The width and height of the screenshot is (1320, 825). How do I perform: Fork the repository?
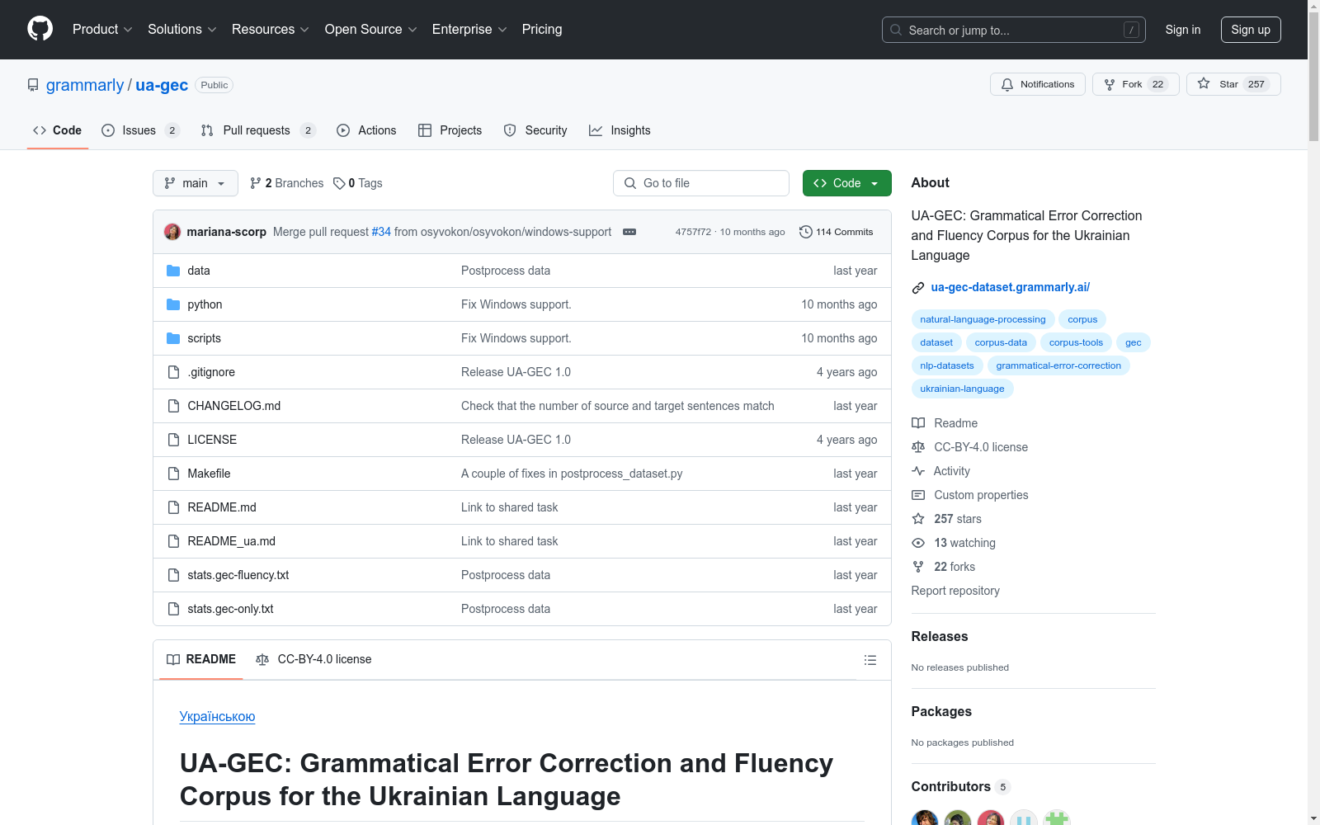pyautogui.click(x=1136, y=84)
